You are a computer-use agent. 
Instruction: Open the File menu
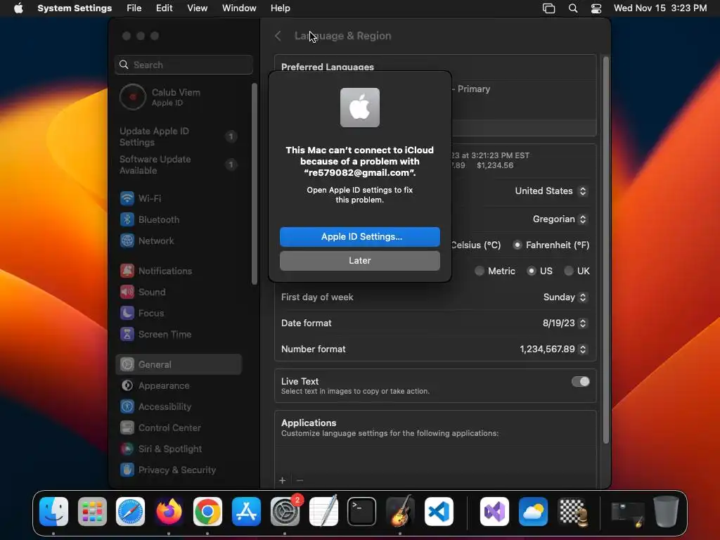pyautogui.click(x=134, y=8)
